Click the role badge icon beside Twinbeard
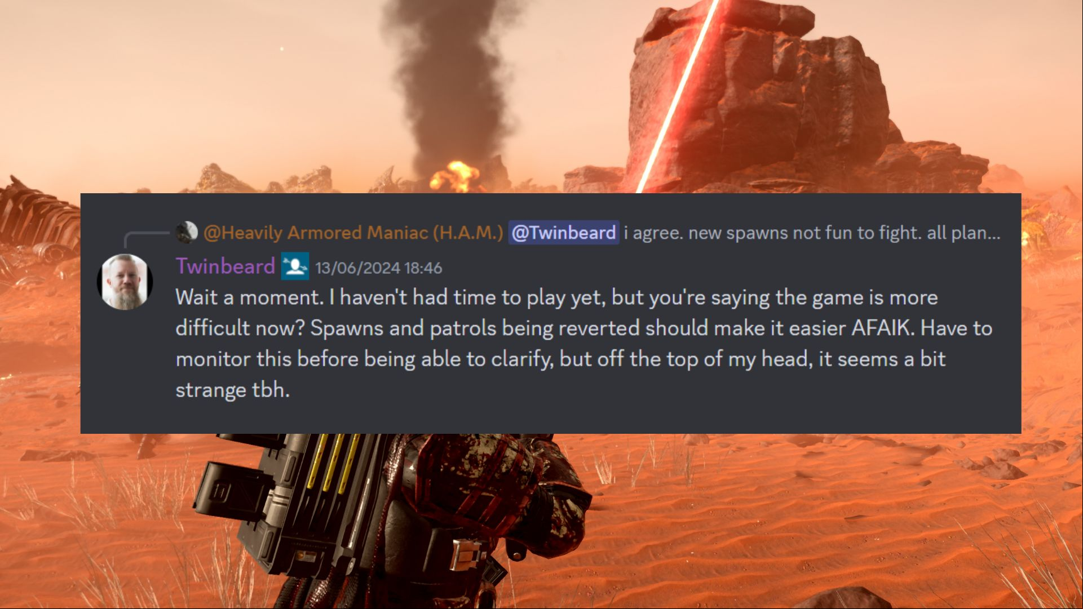 point(295,266)
